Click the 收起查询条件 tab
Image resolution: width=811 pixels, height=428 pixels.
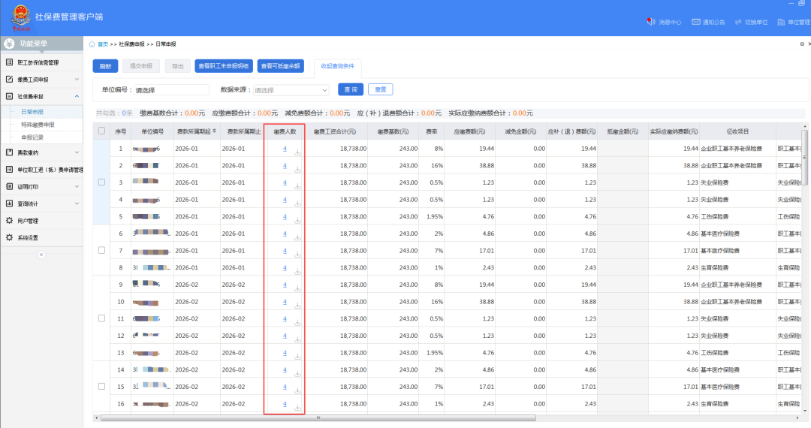tap(338, 66)
